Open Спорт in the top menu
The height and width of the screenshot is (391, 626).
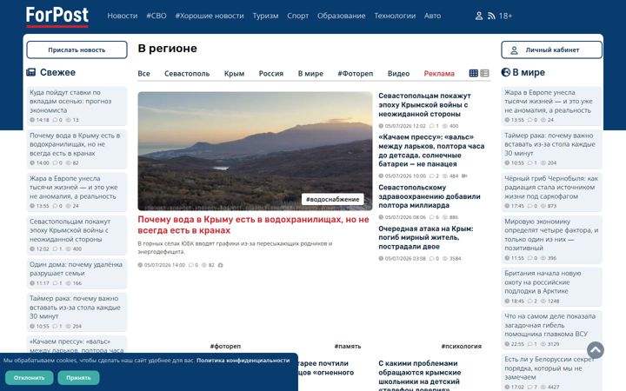[298, 16]
